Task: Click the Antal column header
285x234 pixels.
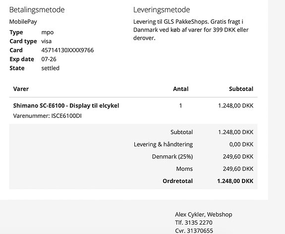Action: pyautogui.click(x=180, y=89)
